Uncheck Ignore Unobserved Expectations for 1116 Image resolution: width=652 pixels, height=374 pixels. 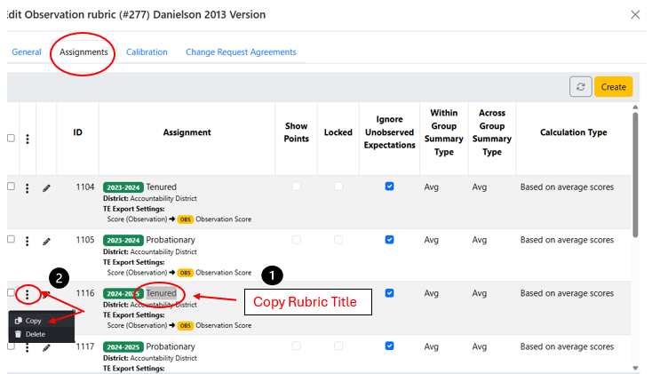[389, 293]
